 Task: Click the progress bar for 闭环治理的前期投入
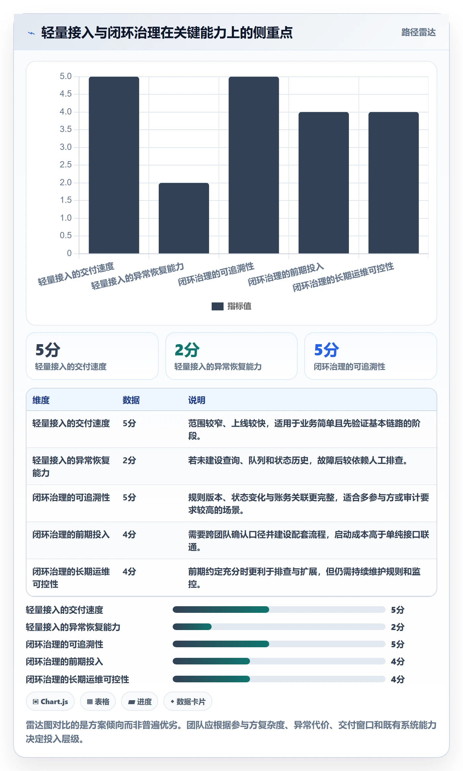tap(279, 661)
